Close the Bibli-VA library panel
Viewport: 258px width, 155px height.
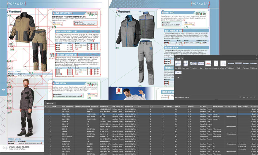pyautogui.click(x=175, y=56)
